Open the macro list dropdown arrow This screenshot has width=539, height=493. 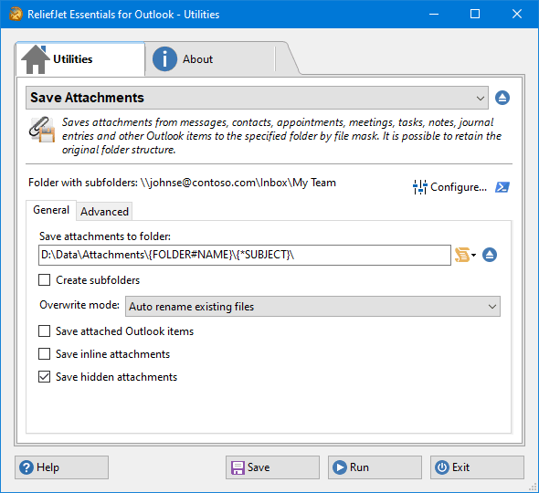point(474,255)
